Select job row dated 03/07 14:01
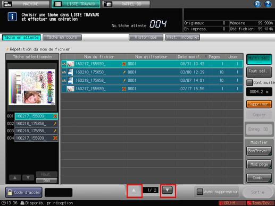 (152, 80)
